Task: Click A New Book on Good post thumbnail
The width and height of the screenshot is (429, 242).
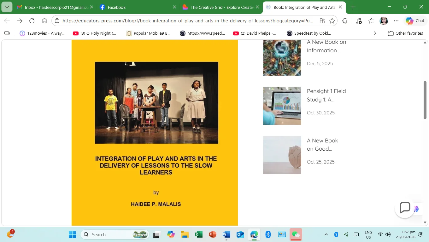Action: tap(282, 155)
